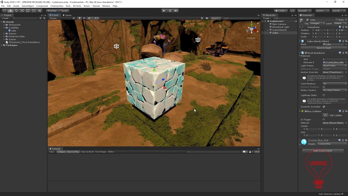This screenshot has width=348, height=196.
Task: Open the Cinemachine menu
Action: click(x=57, y=6)
